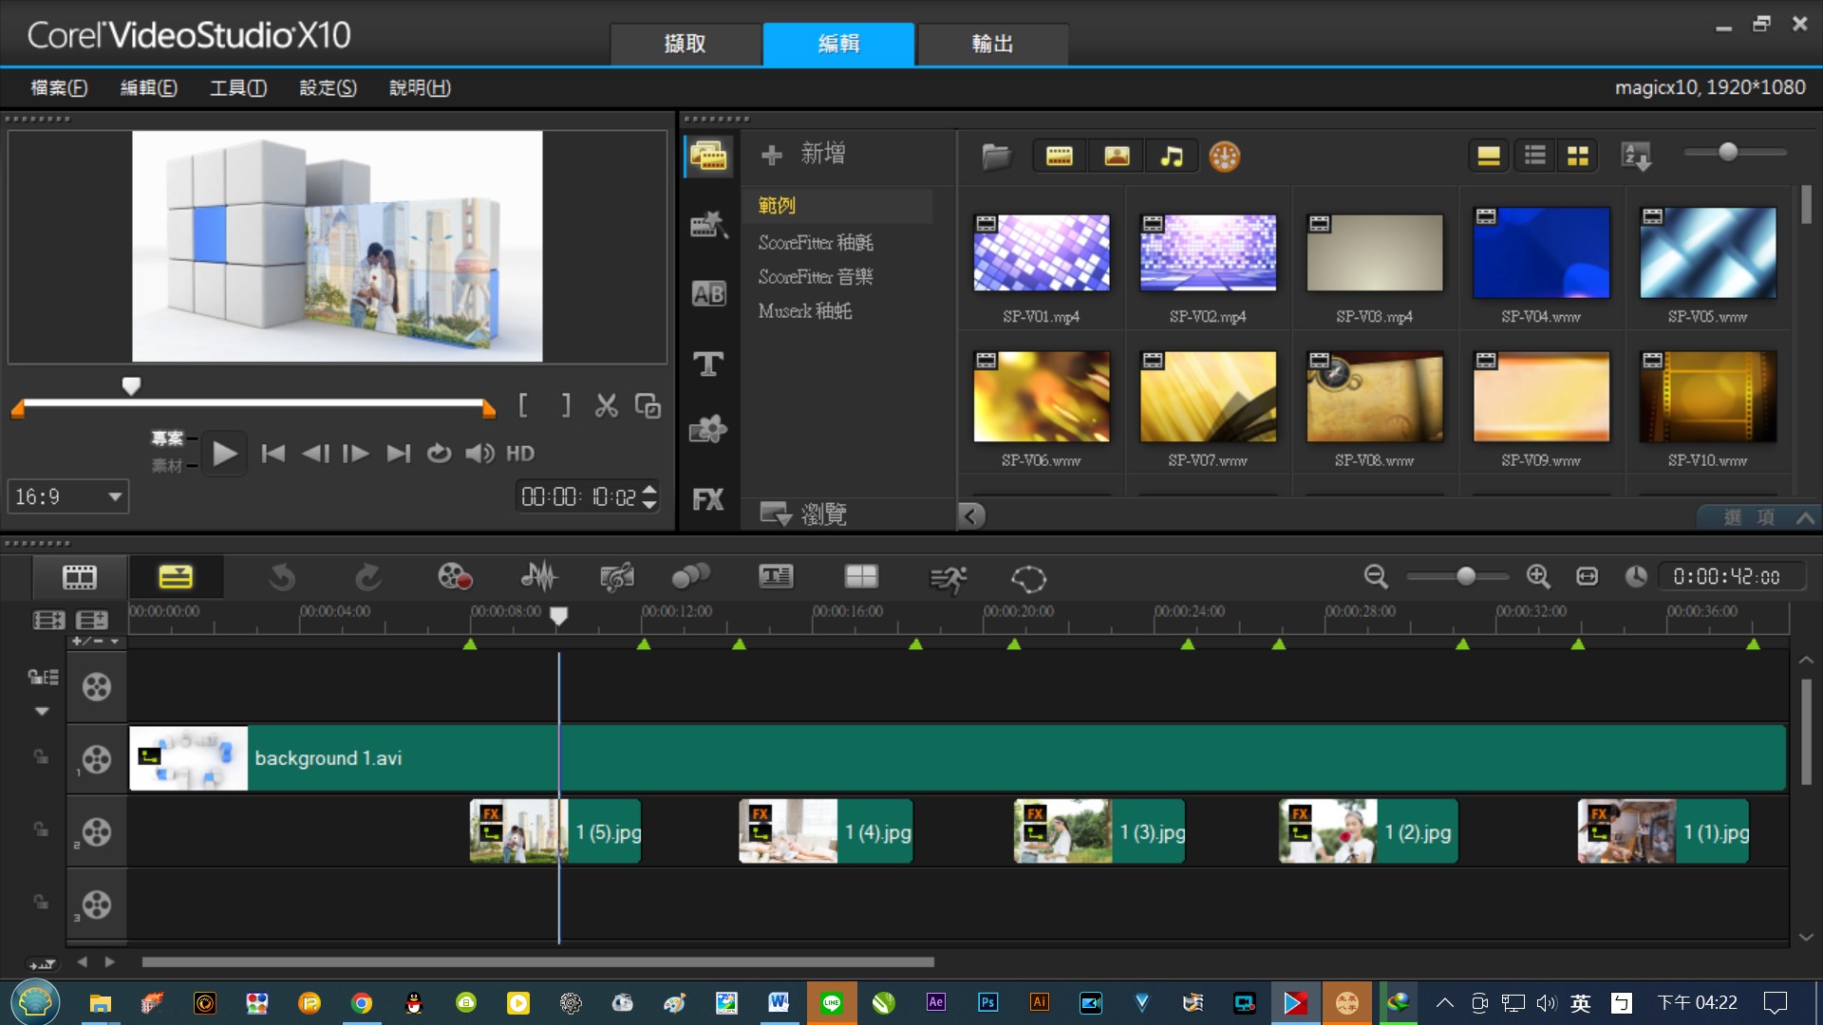Viewport: 1823px width, 1025px height.
Task: Select the 1 (3).jpg overlay clip
Action: tap(1099, 832)
